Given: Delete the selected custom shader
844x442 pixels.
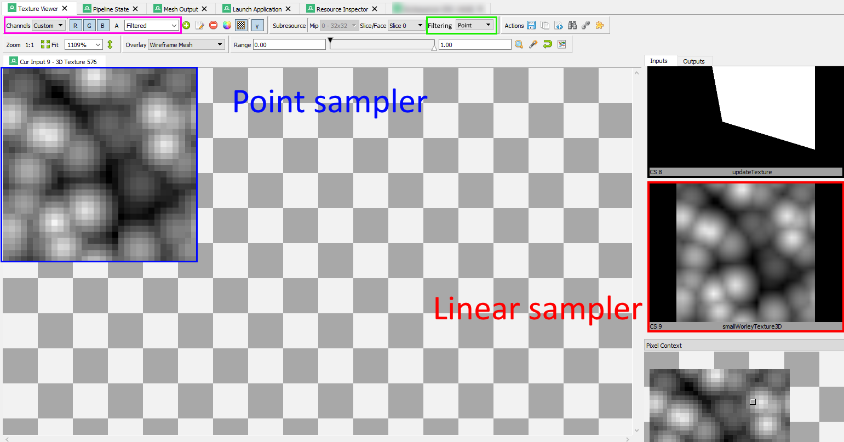Looking at the screenshot, I should (x=213, y=25).
